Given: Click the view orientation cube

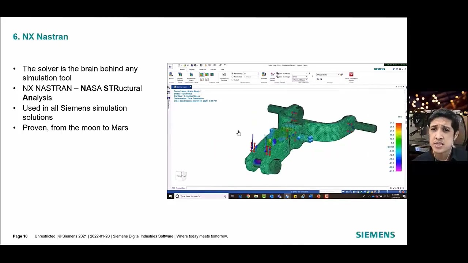Looking at the screenshot, I should [x=181, y=176].
